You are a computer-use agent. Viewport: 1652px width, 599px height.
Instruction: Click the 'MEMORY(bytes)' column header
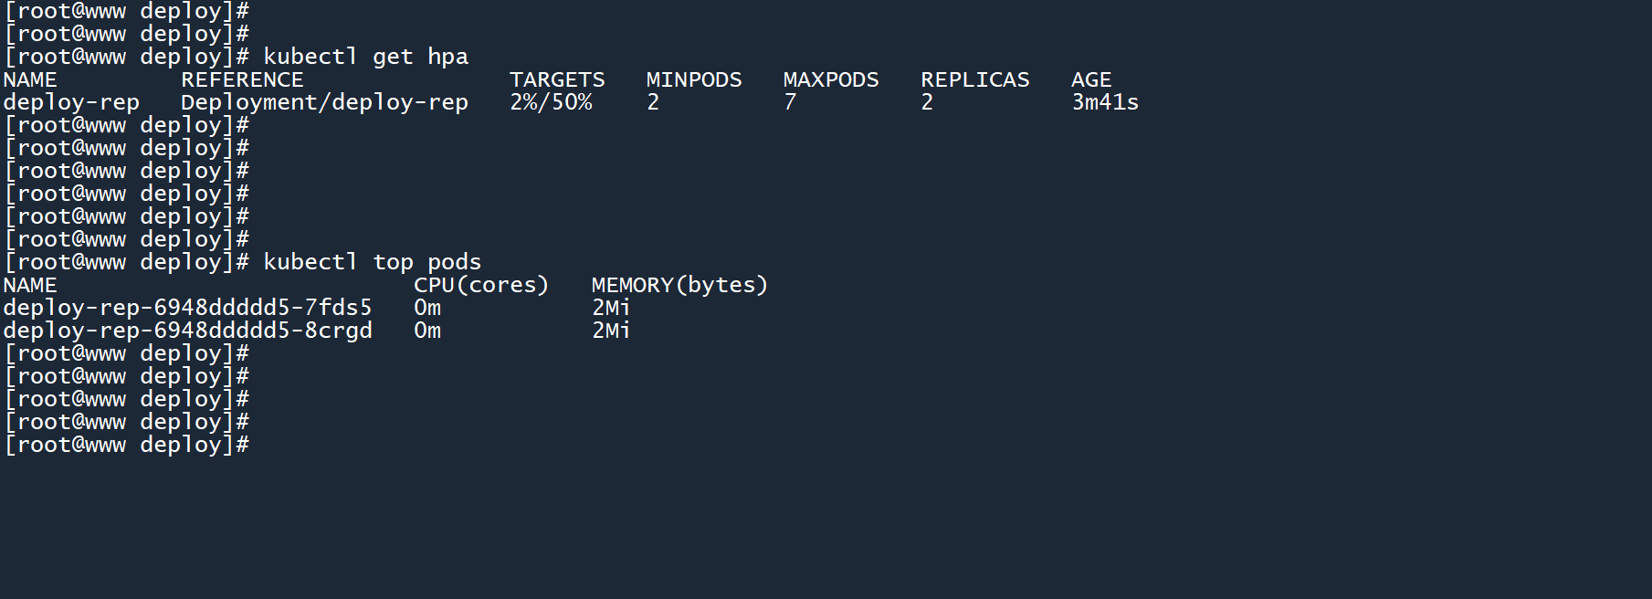679,285
